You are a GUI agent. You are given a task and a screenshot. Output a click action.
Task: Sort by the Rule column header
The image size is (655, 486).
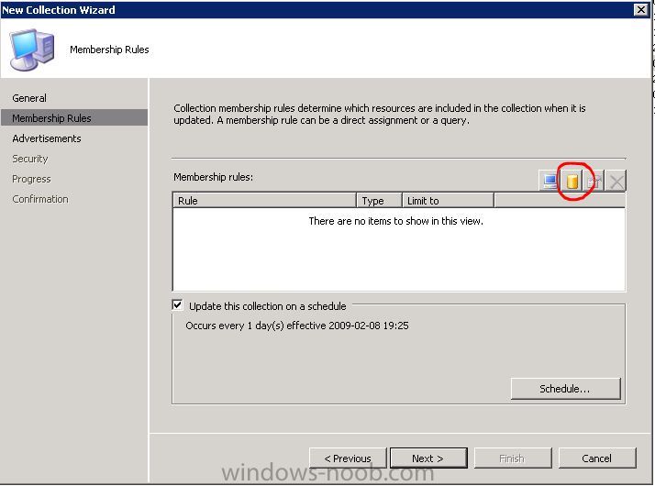pyautogui.click(x=264, y=201)
